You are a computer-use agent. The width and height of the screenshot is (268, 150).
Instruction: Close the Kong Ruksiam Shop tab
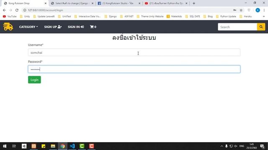(x=46, y=3)
